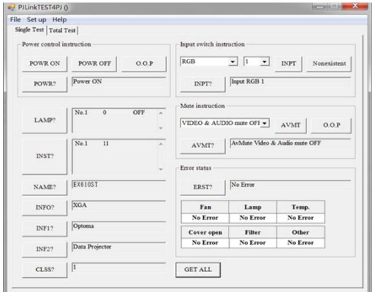This screenshot has height=292, width=372.
Task: Click the POWR OFF button
Action: [95, 64]
